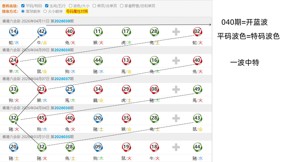Viewport: 286px width, 162px height.
Task: Click the red ball number 24
Action: click(13, 60)
